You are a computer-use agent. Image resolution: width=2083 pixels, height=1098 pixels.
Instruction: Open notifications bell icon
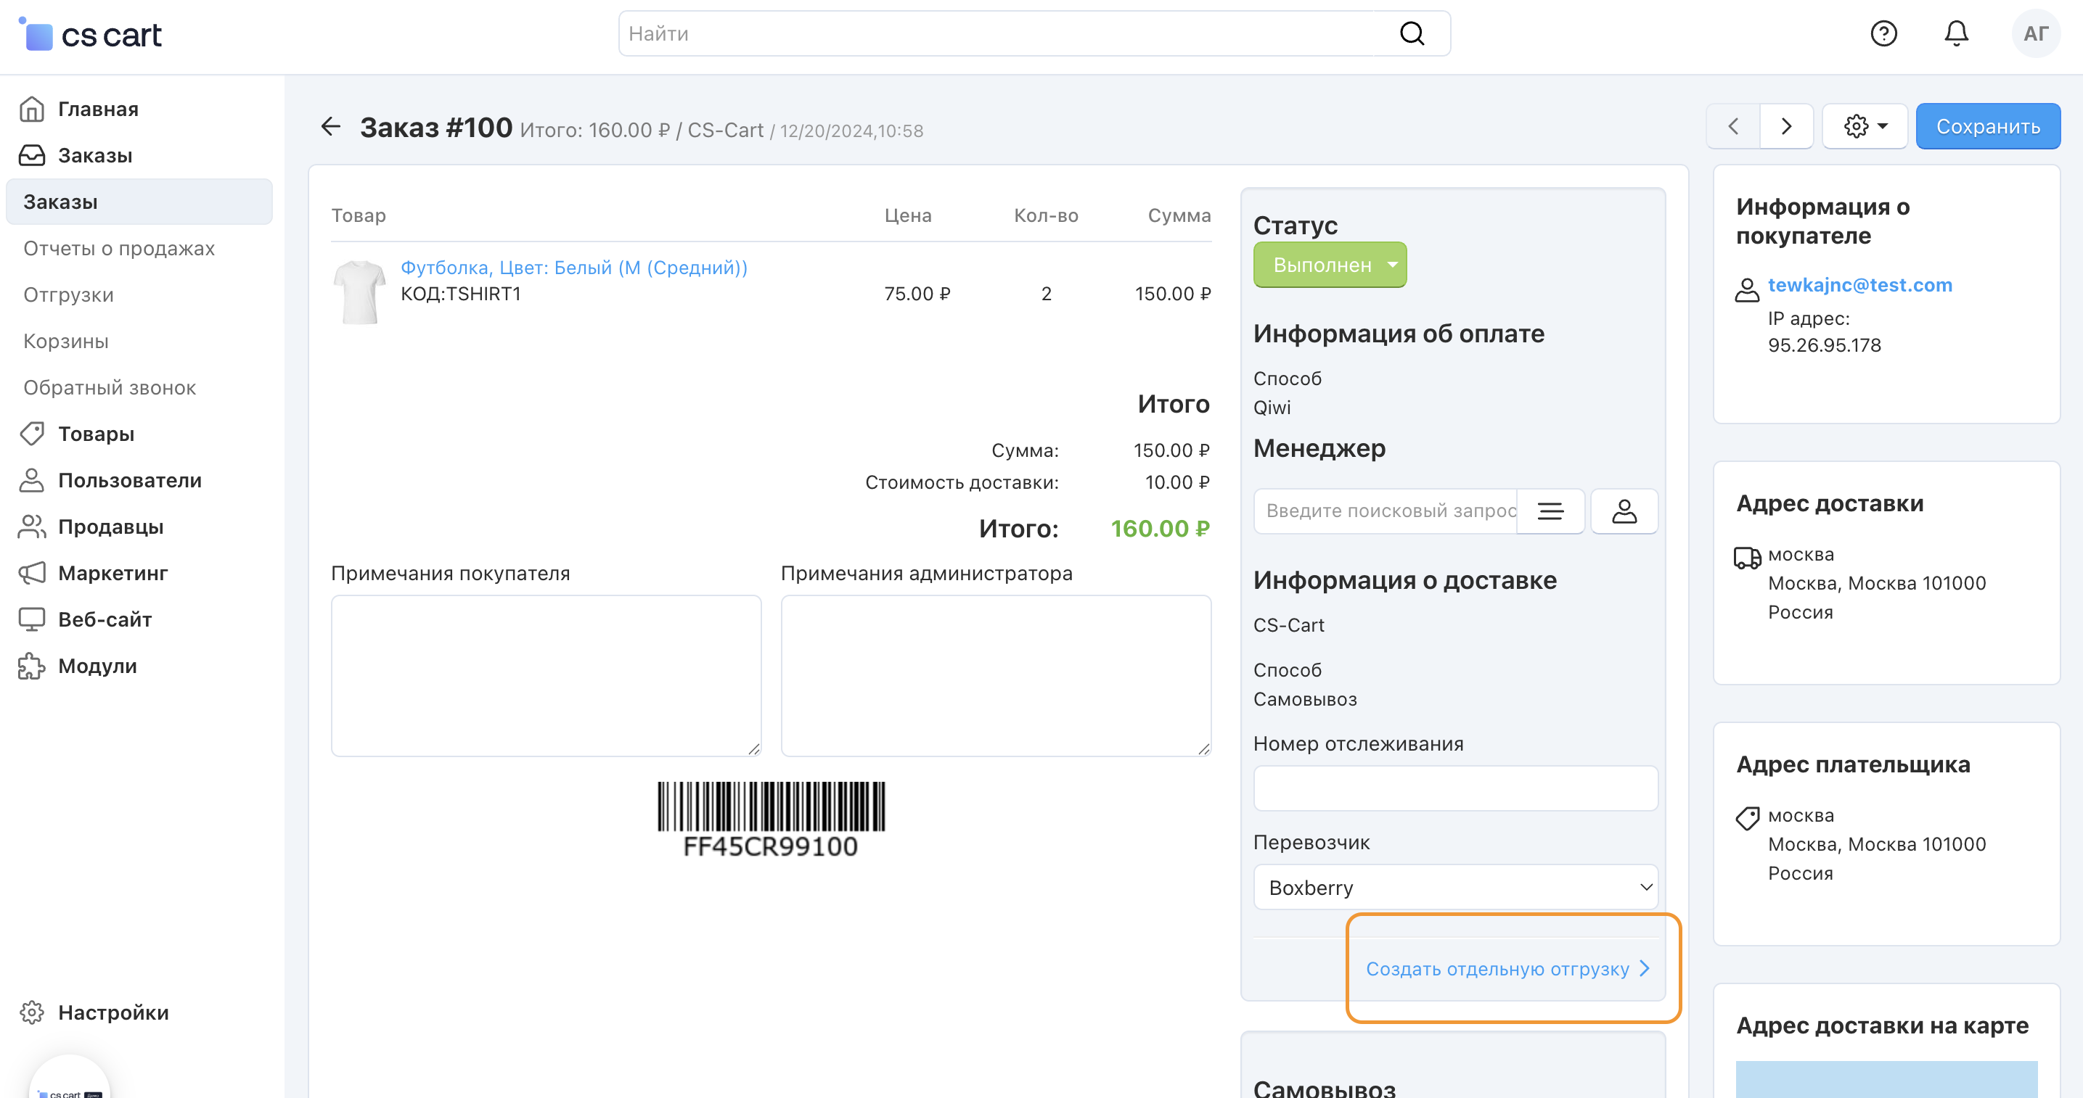(x=1956, y=33)
